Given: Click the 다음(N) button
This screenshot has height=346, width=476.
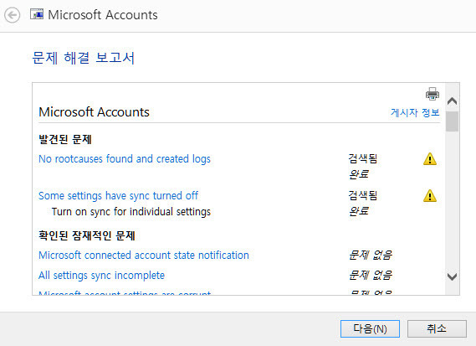Looking at the screenshot, I should 370,328.
